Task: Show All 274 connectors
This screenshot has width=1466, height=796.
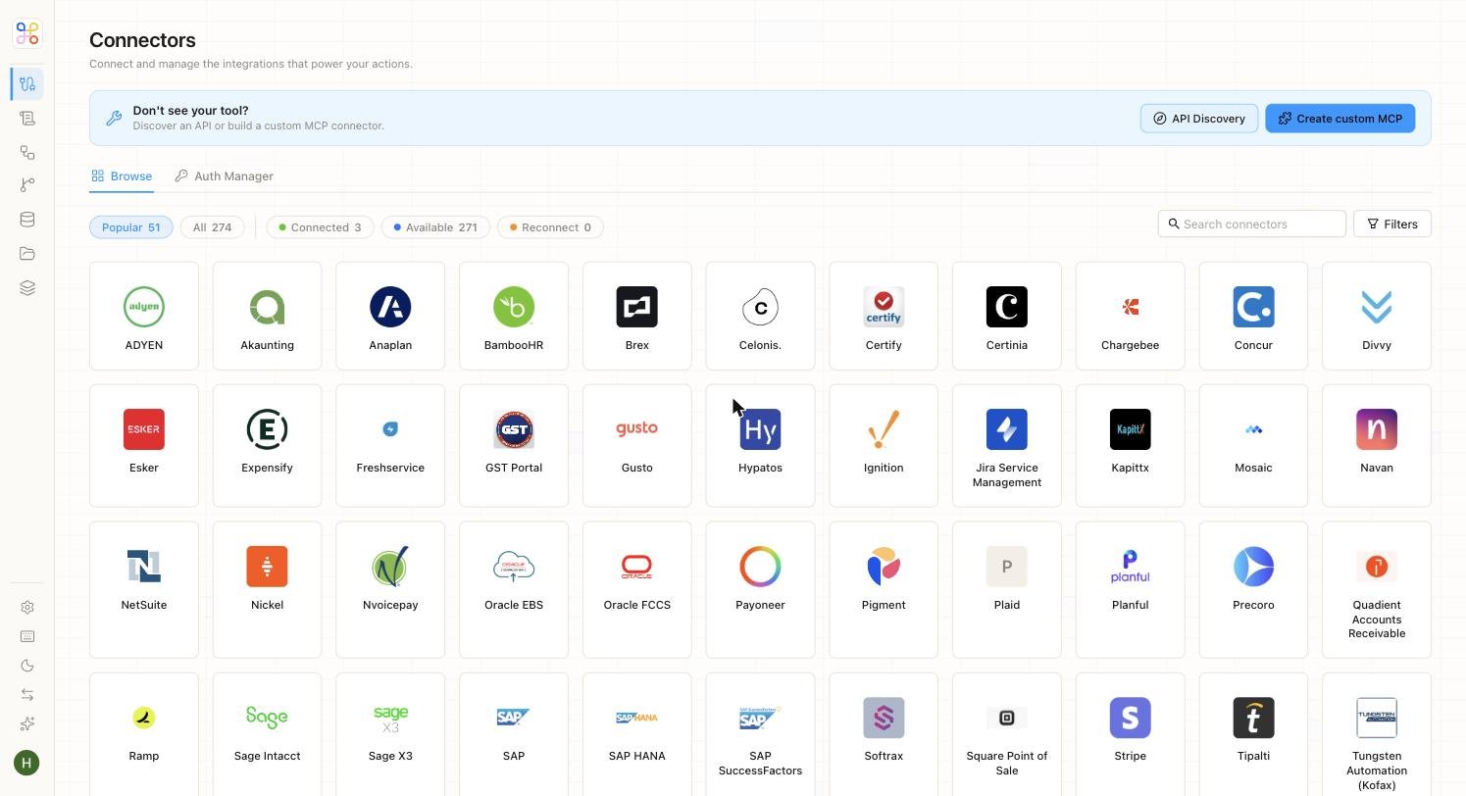Action: [212, 227]
